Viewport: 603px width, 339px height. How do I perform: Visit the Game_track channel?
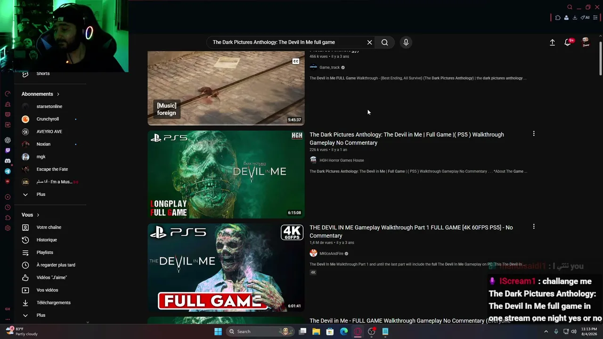329,67
